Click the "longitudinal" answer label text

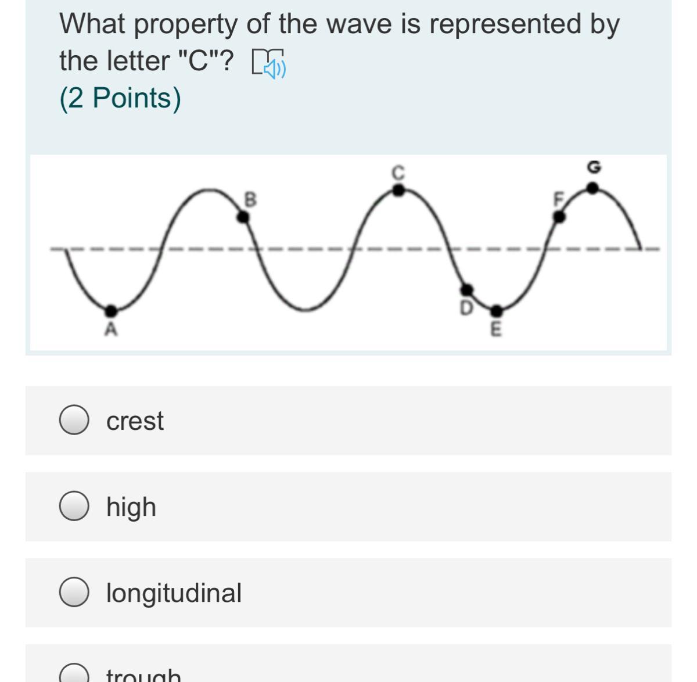[174, 593]
